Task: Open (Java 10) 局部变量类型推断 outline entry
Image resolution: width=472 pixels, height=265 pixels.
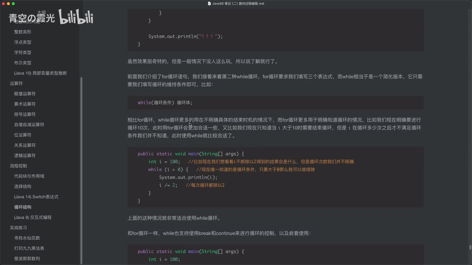Action: [41, 73]
